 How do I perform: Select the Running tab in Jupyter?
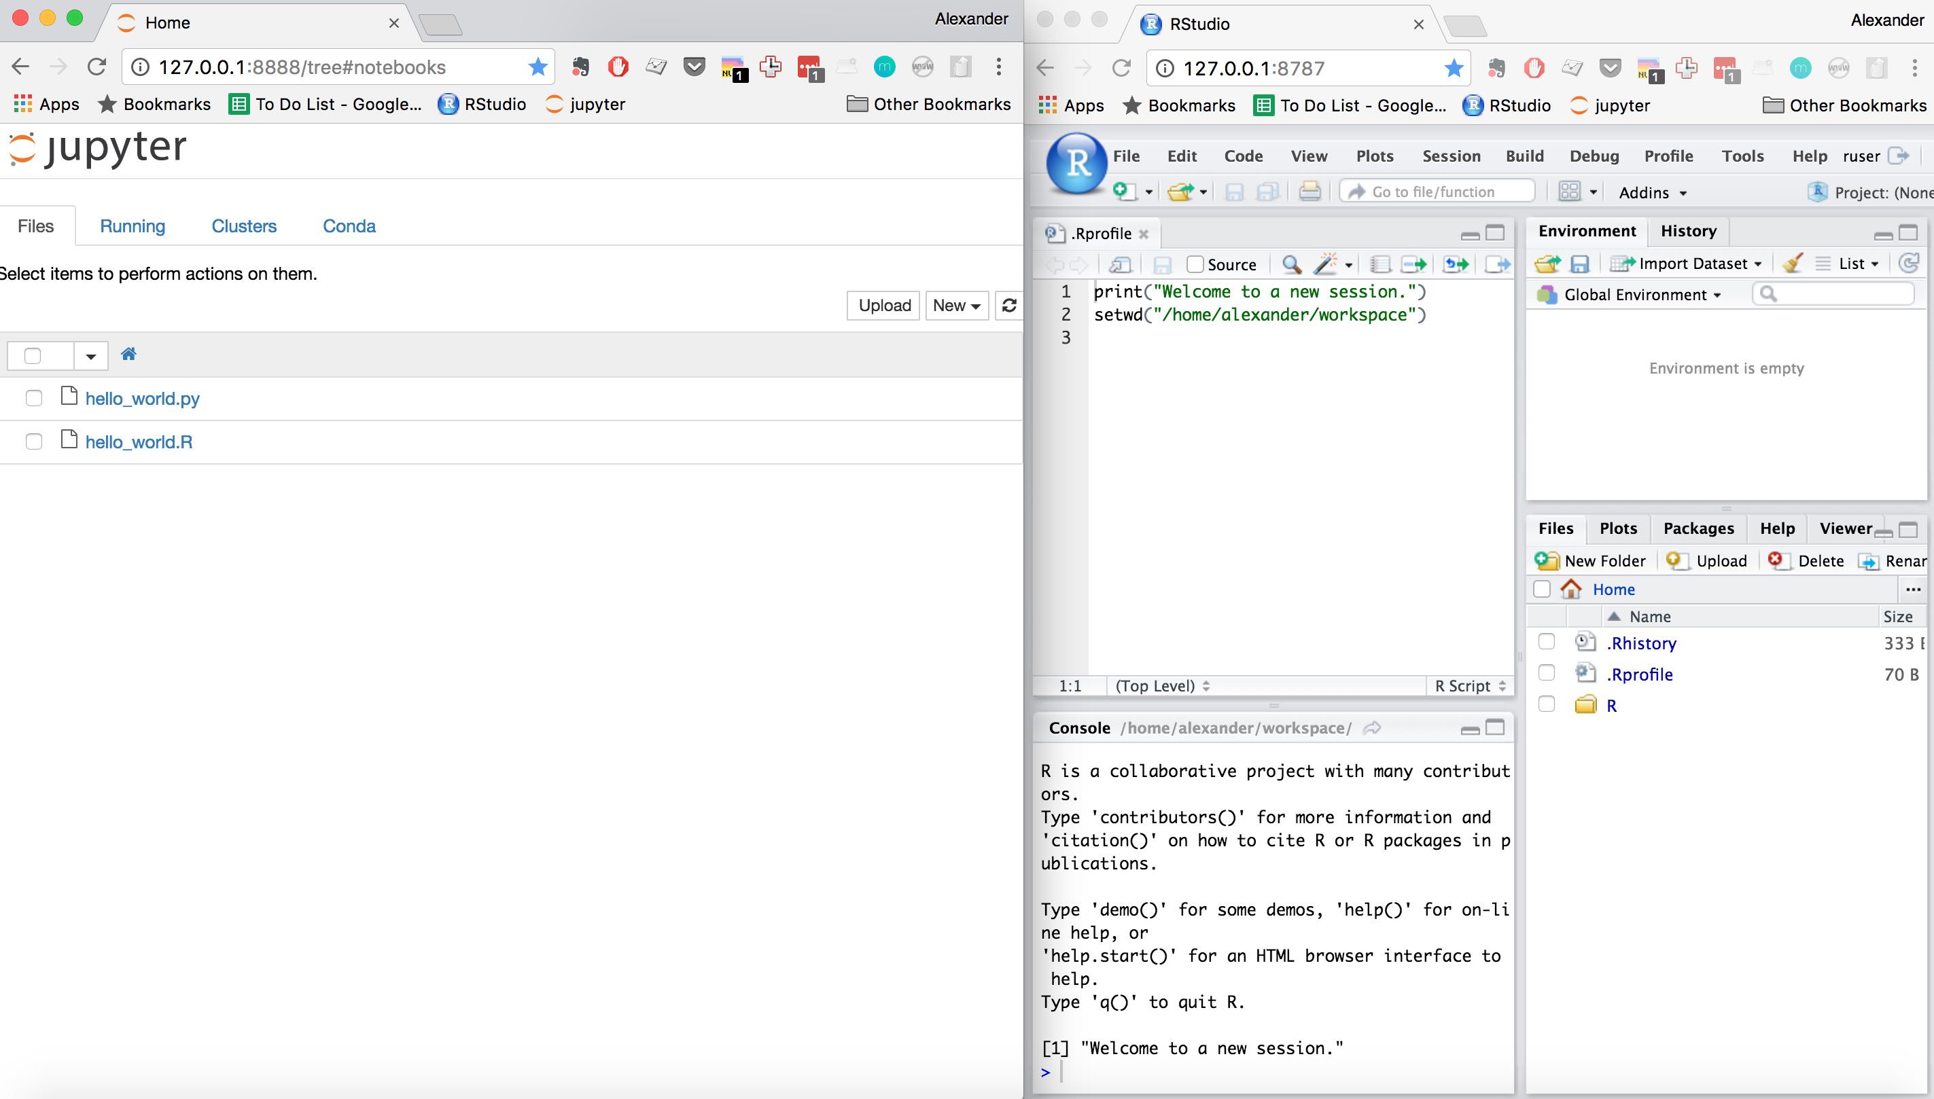[132, 226]
